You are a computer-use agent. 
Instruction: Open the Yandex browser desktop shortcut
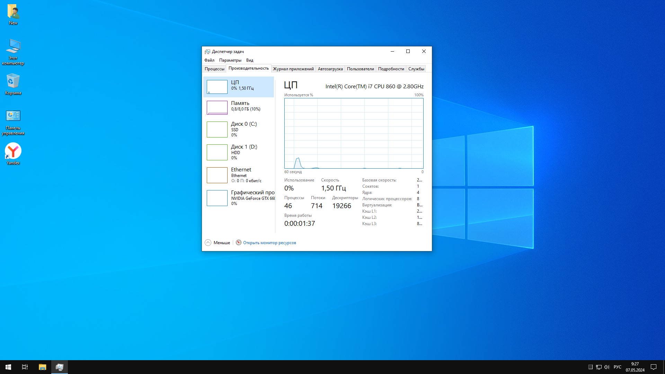(13, 152)
